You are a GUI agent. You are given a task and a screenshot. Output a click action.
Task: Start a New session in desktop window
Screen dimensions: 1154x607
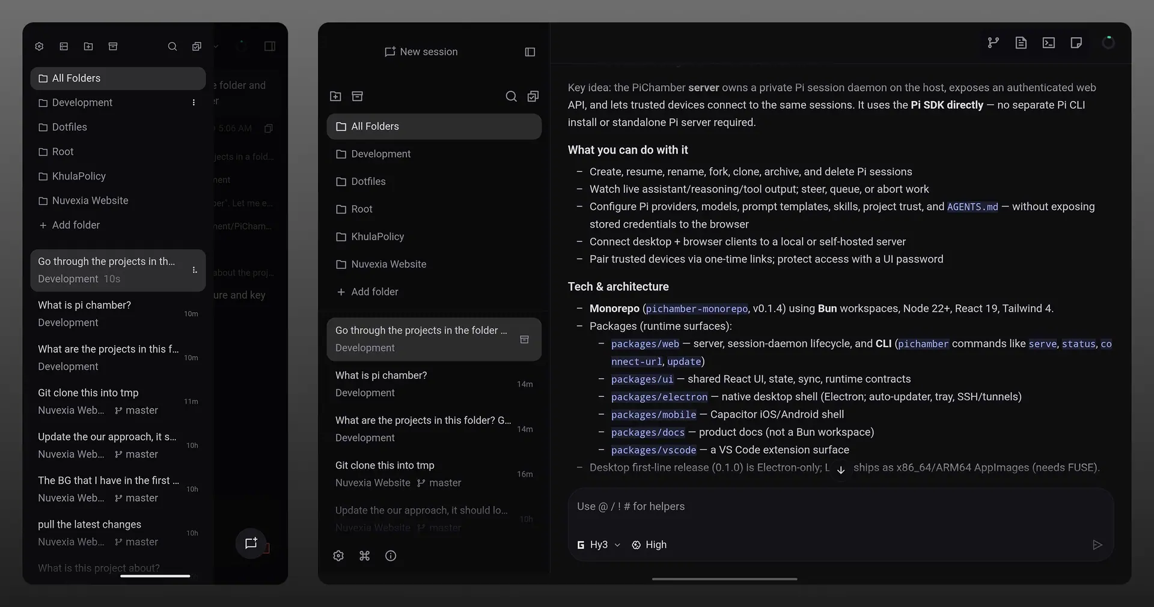421,52
